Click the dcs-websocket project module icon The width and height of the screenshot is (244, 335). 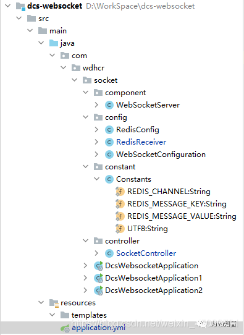21,6
